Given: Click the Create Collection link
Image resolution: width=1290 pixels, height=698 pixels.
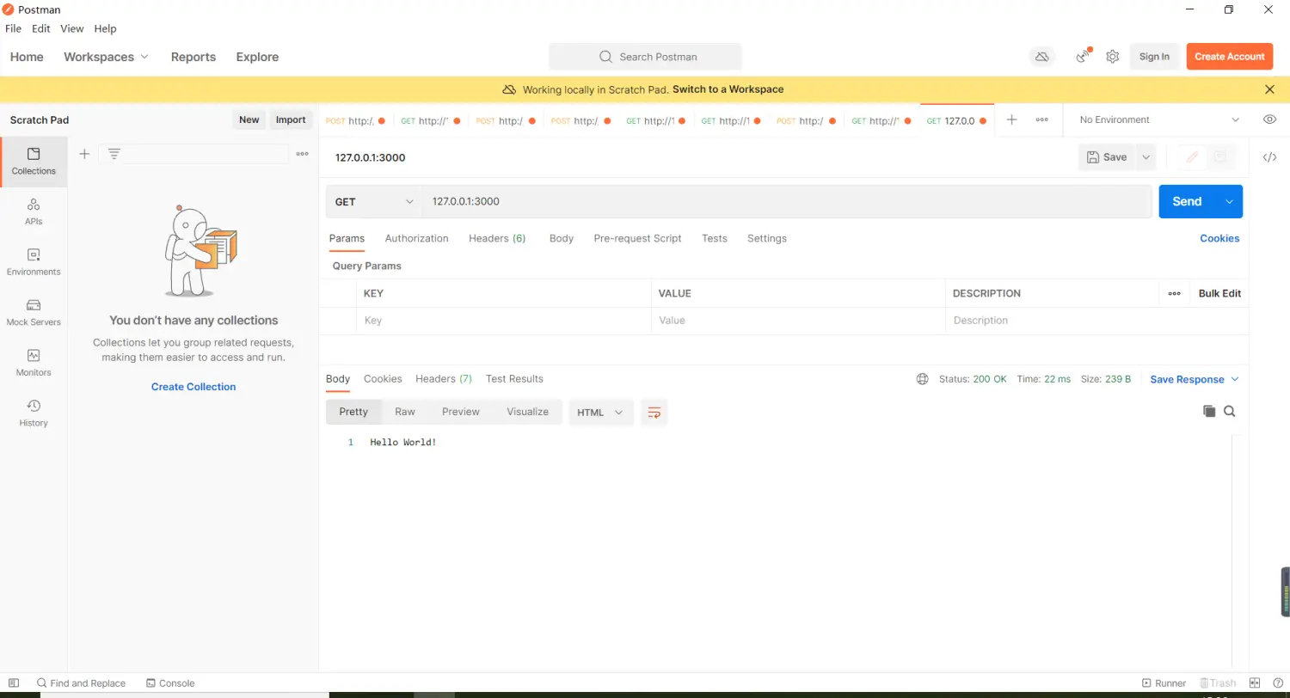Looking at the screenshot, I should [193, 387].
